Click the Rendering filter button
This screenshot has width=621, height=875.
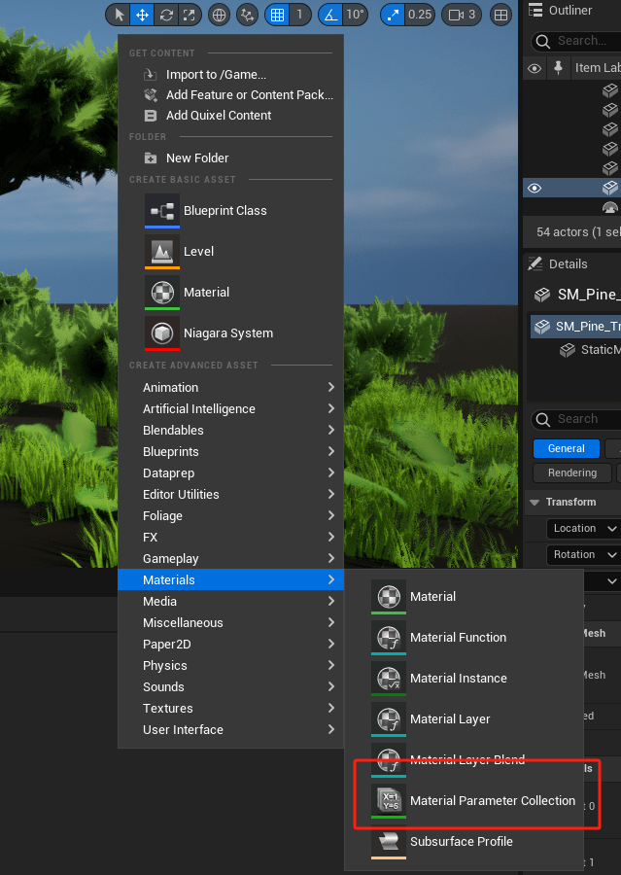(571, 472)
